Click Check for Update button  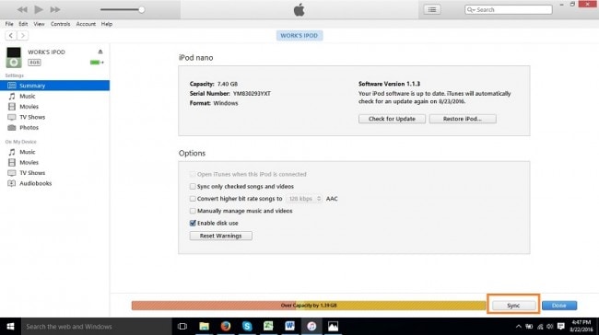click(392, 119)
